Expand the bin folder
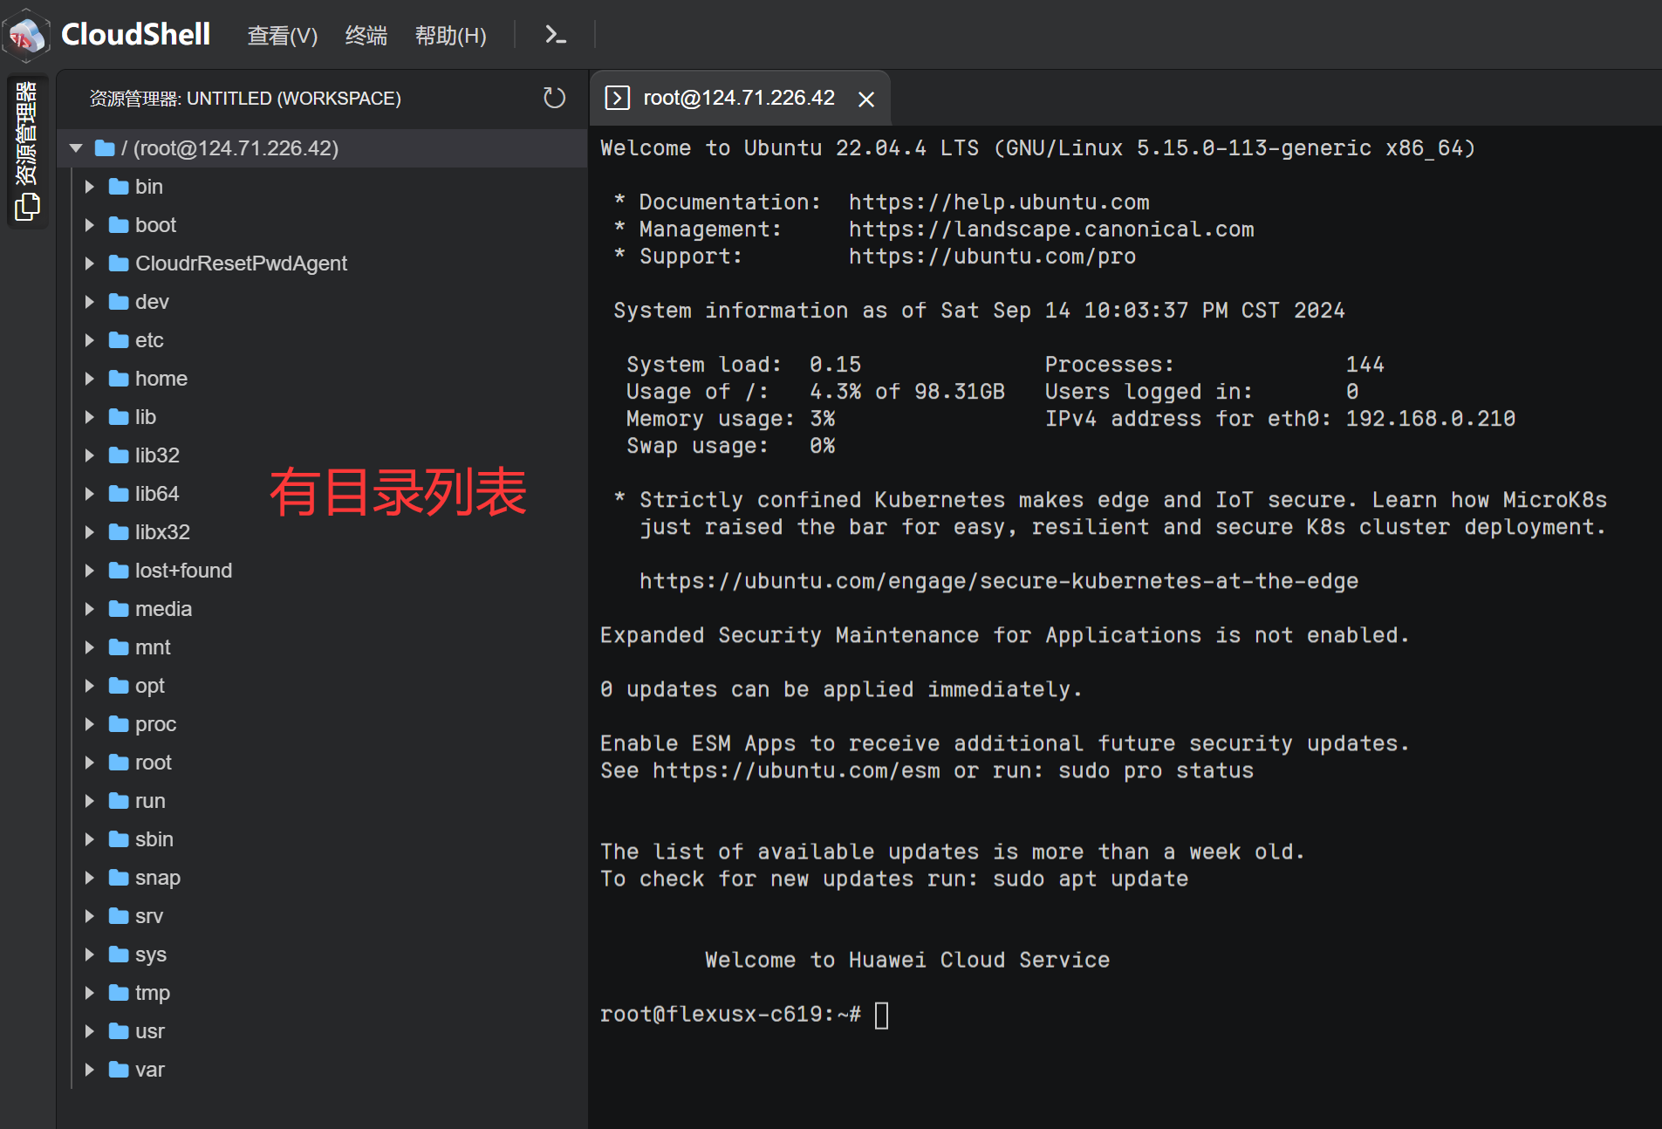Screen dimensions: 1662x1129 pos(89,187)
